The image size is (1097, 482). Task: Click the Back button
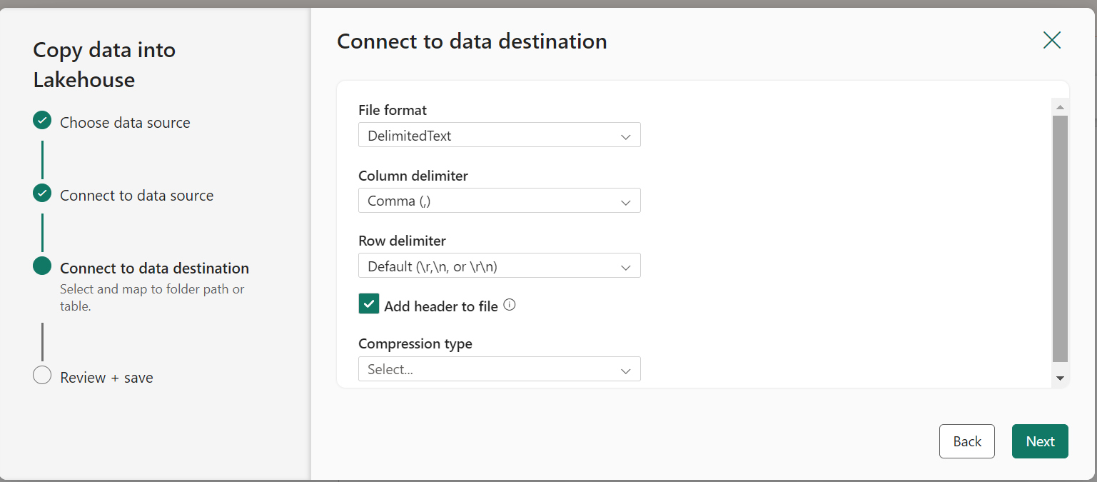tap(966, 441)
